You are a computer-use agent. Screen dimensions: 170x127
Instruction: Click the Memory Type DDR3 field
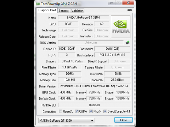(x=70, y=74)
